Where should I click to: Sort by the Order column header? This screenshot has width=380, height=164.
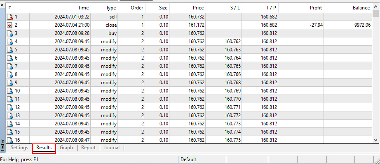pyautogui.click(x=131, y=8)
